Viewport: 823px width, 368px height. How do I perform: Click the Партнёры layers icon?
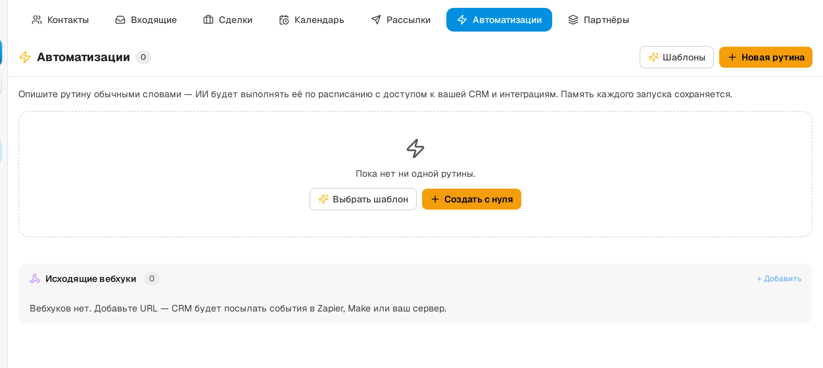573,20
